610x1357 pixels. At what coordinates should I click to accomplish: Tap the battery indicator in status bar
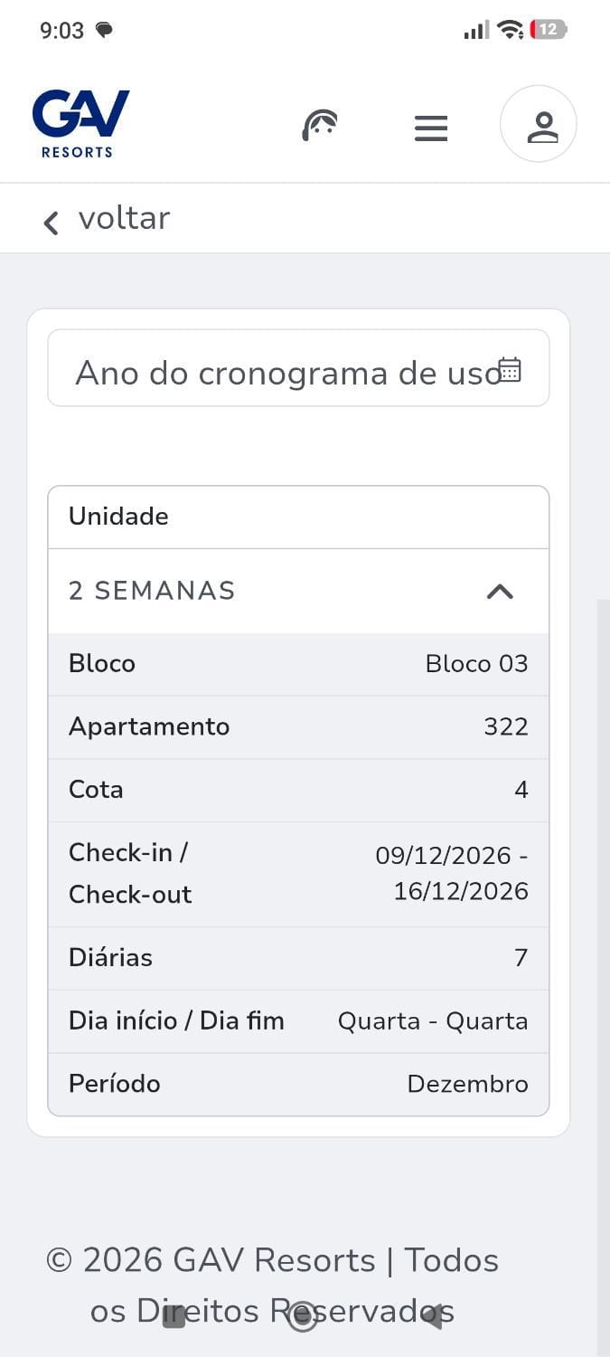[549, 30]
